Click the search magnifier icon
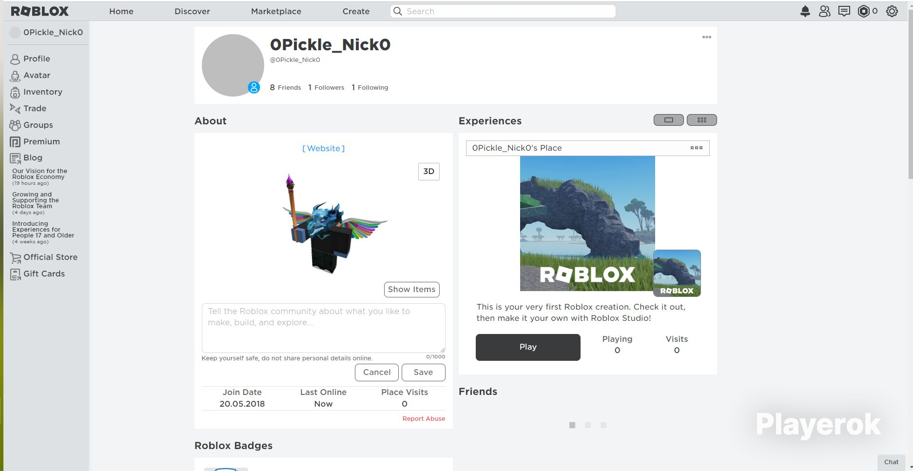 click(398, 11)
